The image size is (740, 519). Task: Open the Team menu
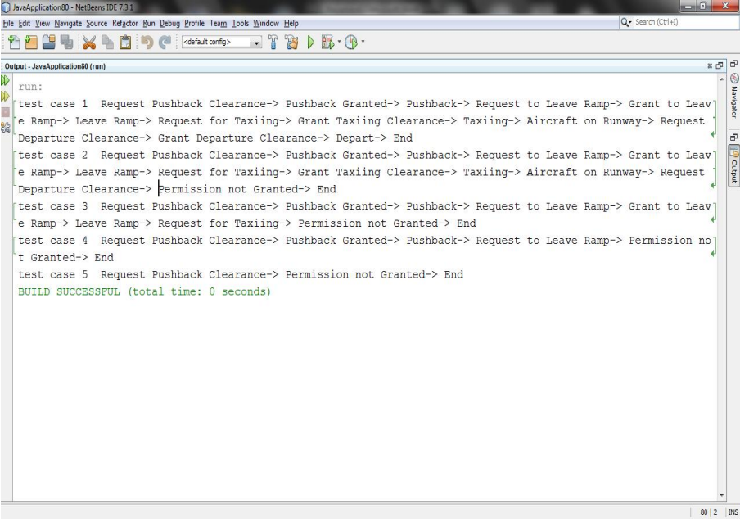click(218, 23)
